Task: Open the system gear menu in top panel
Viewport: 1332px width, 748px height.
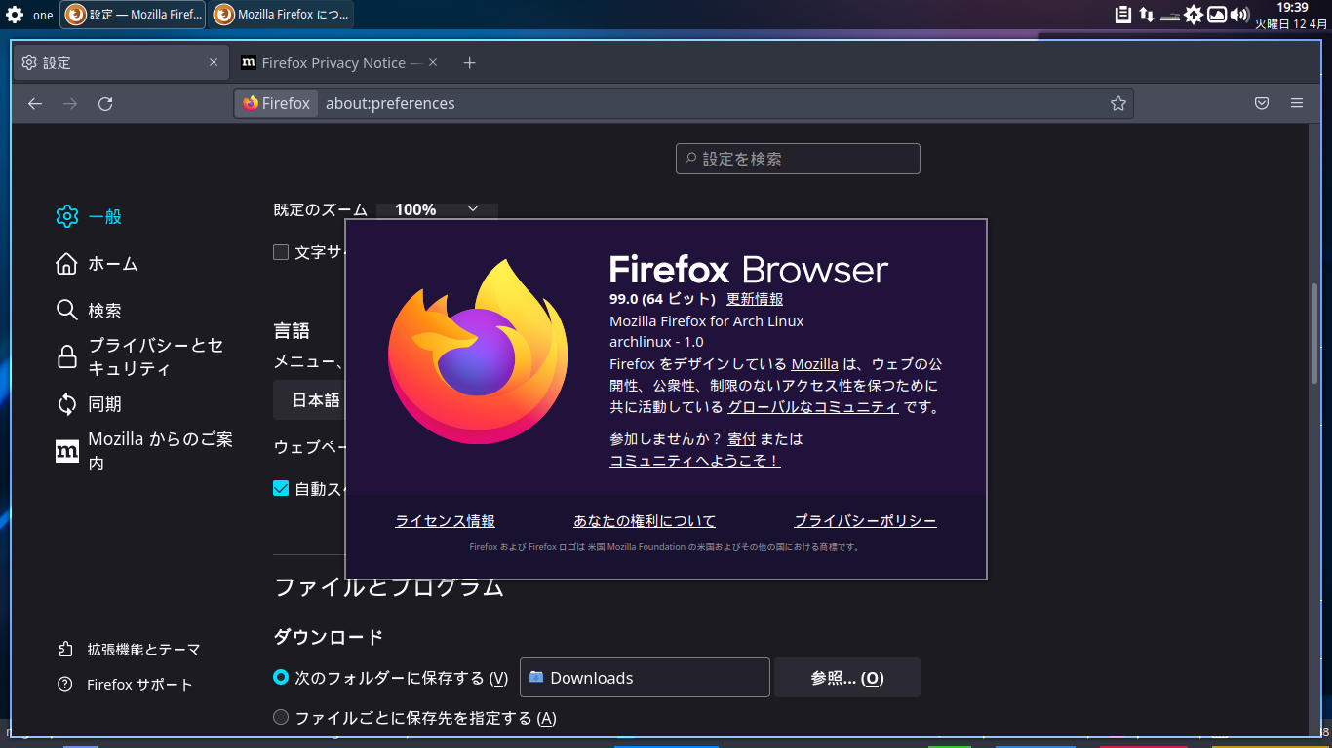Action: (x=15, y=15)
